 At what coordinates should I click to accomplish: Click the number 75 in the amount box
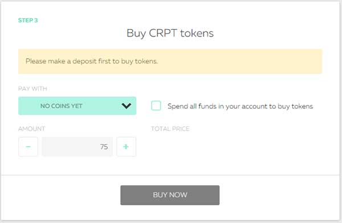tap(104, 147)
